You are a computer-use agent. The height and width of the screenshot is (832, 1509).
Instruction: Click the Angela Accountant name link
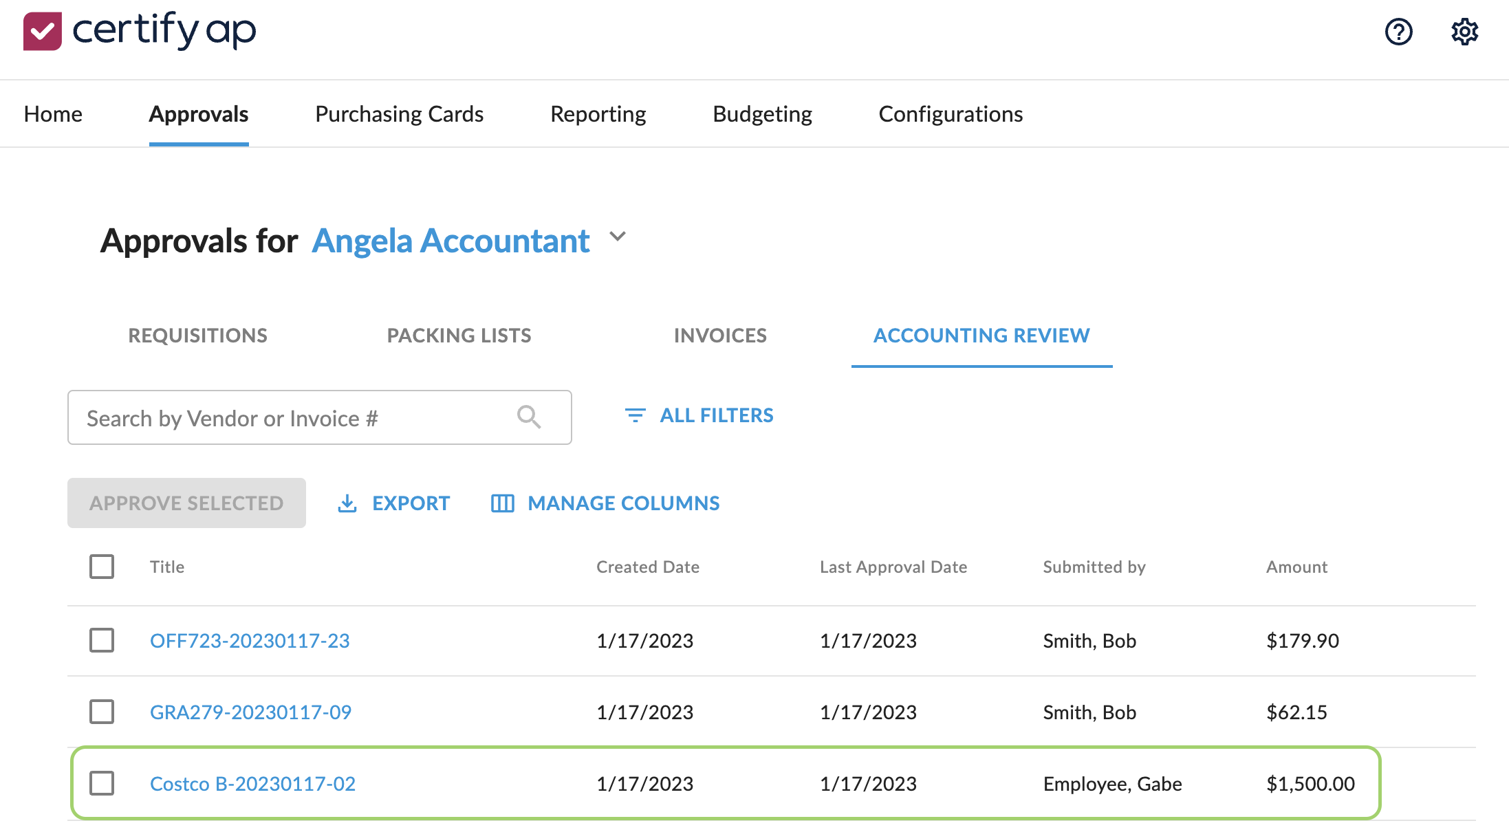click(x=451, y=241)
